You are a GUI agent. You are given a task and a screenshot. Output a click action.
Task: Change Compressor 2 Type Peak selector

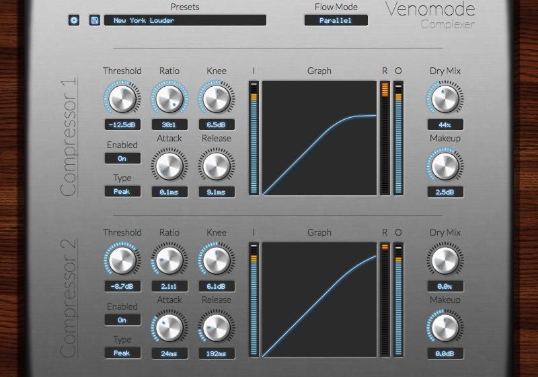[122, 353]
